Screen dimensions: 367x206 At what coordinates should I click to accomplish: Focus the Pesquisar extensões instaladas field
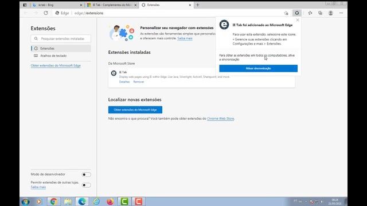61,39
